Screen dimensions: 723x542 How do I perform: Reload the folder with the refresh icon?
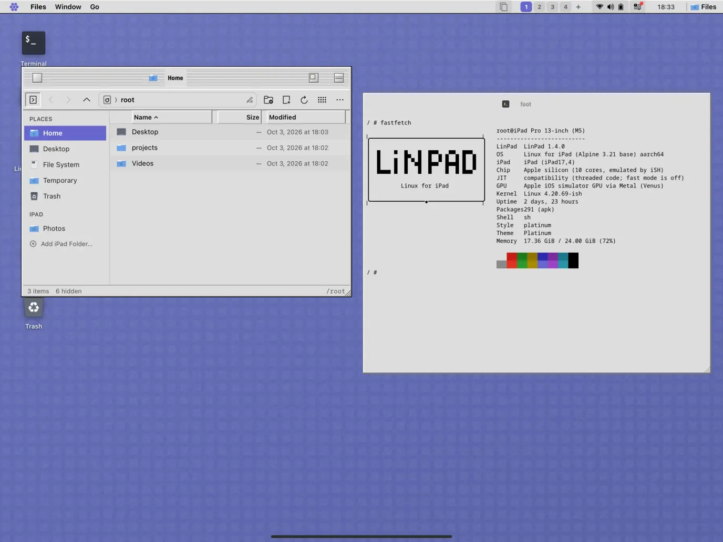(x=304, y=100)
